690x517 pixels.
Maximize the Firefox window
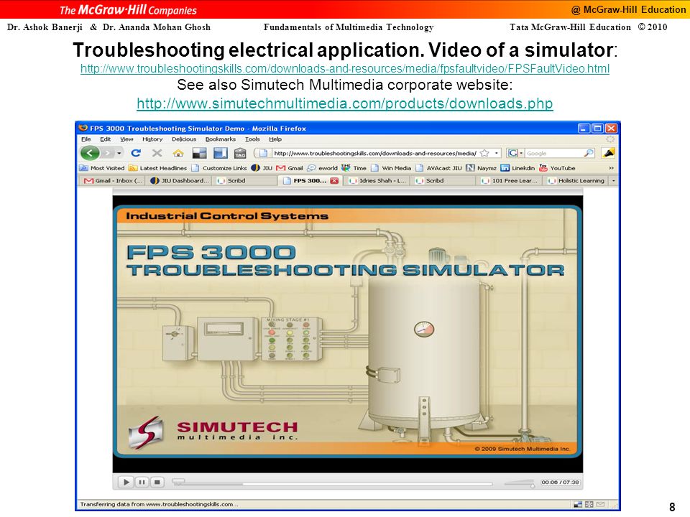coord(597,129)
